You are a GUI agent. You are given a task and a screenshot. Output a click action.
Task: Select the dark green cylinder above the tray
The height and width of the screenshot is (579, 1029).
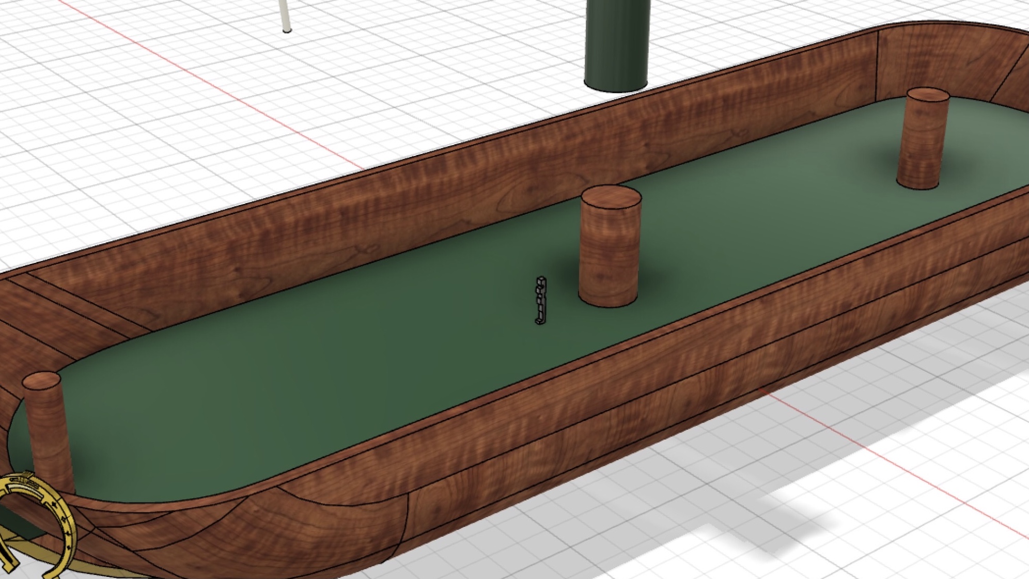616,45
